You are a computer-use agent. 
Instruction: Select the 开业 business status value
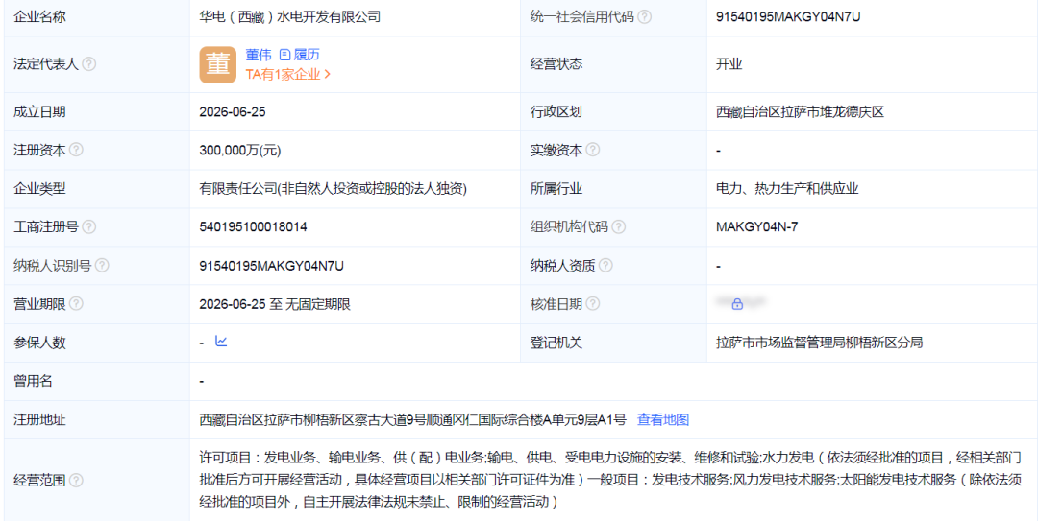[x=729, y=64]
